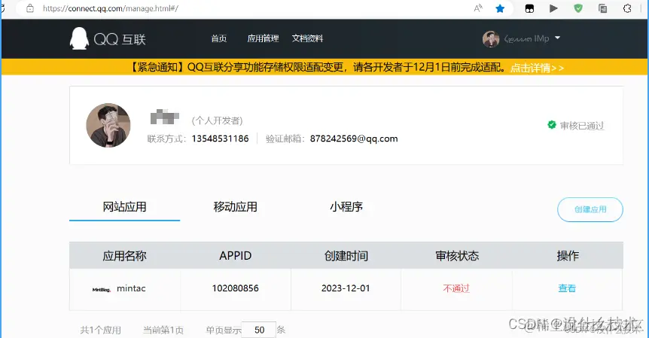Click the 当前第1页 footer text
Image resolution: width=649 pixels, height=338 pixels.
click(x=163, y=330)
